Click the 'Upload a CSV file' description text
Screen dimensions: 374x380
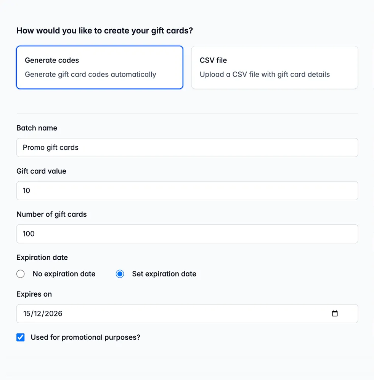click(265, 74)
